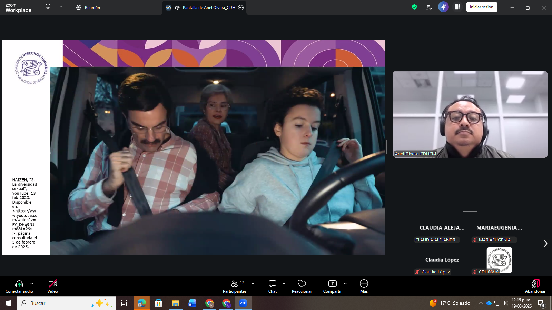The width and height of the screenshot is (552, 310).
Task: Expand the Participantes options arrow
Action: [253, 283]
